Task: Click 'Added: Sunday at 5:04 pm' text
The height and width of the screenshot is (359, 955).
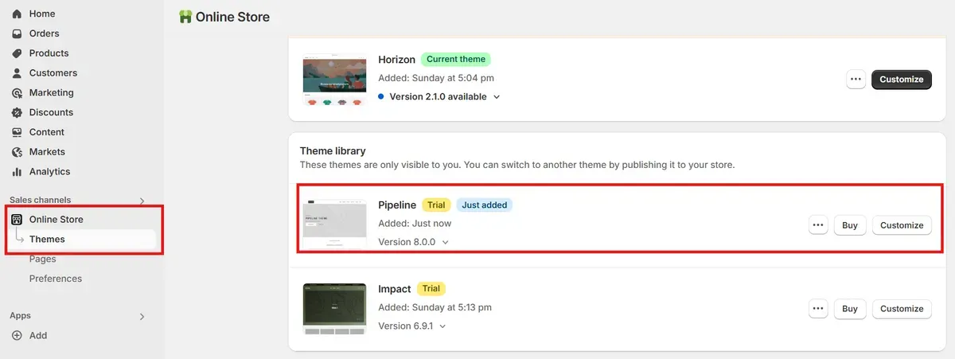Action: click(x=436, y=78)
